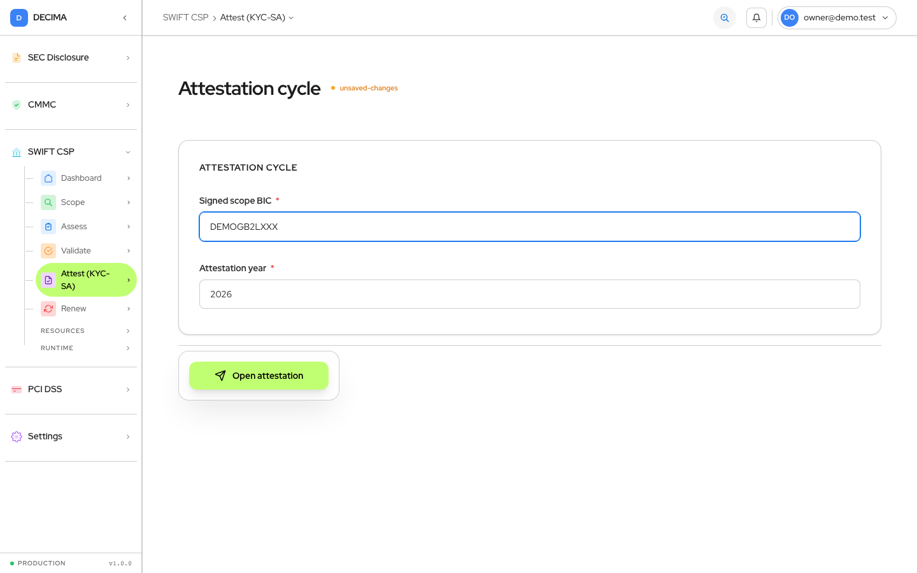
Task: Click the Attestation cycle page heading
Action: tap(250, 88)
